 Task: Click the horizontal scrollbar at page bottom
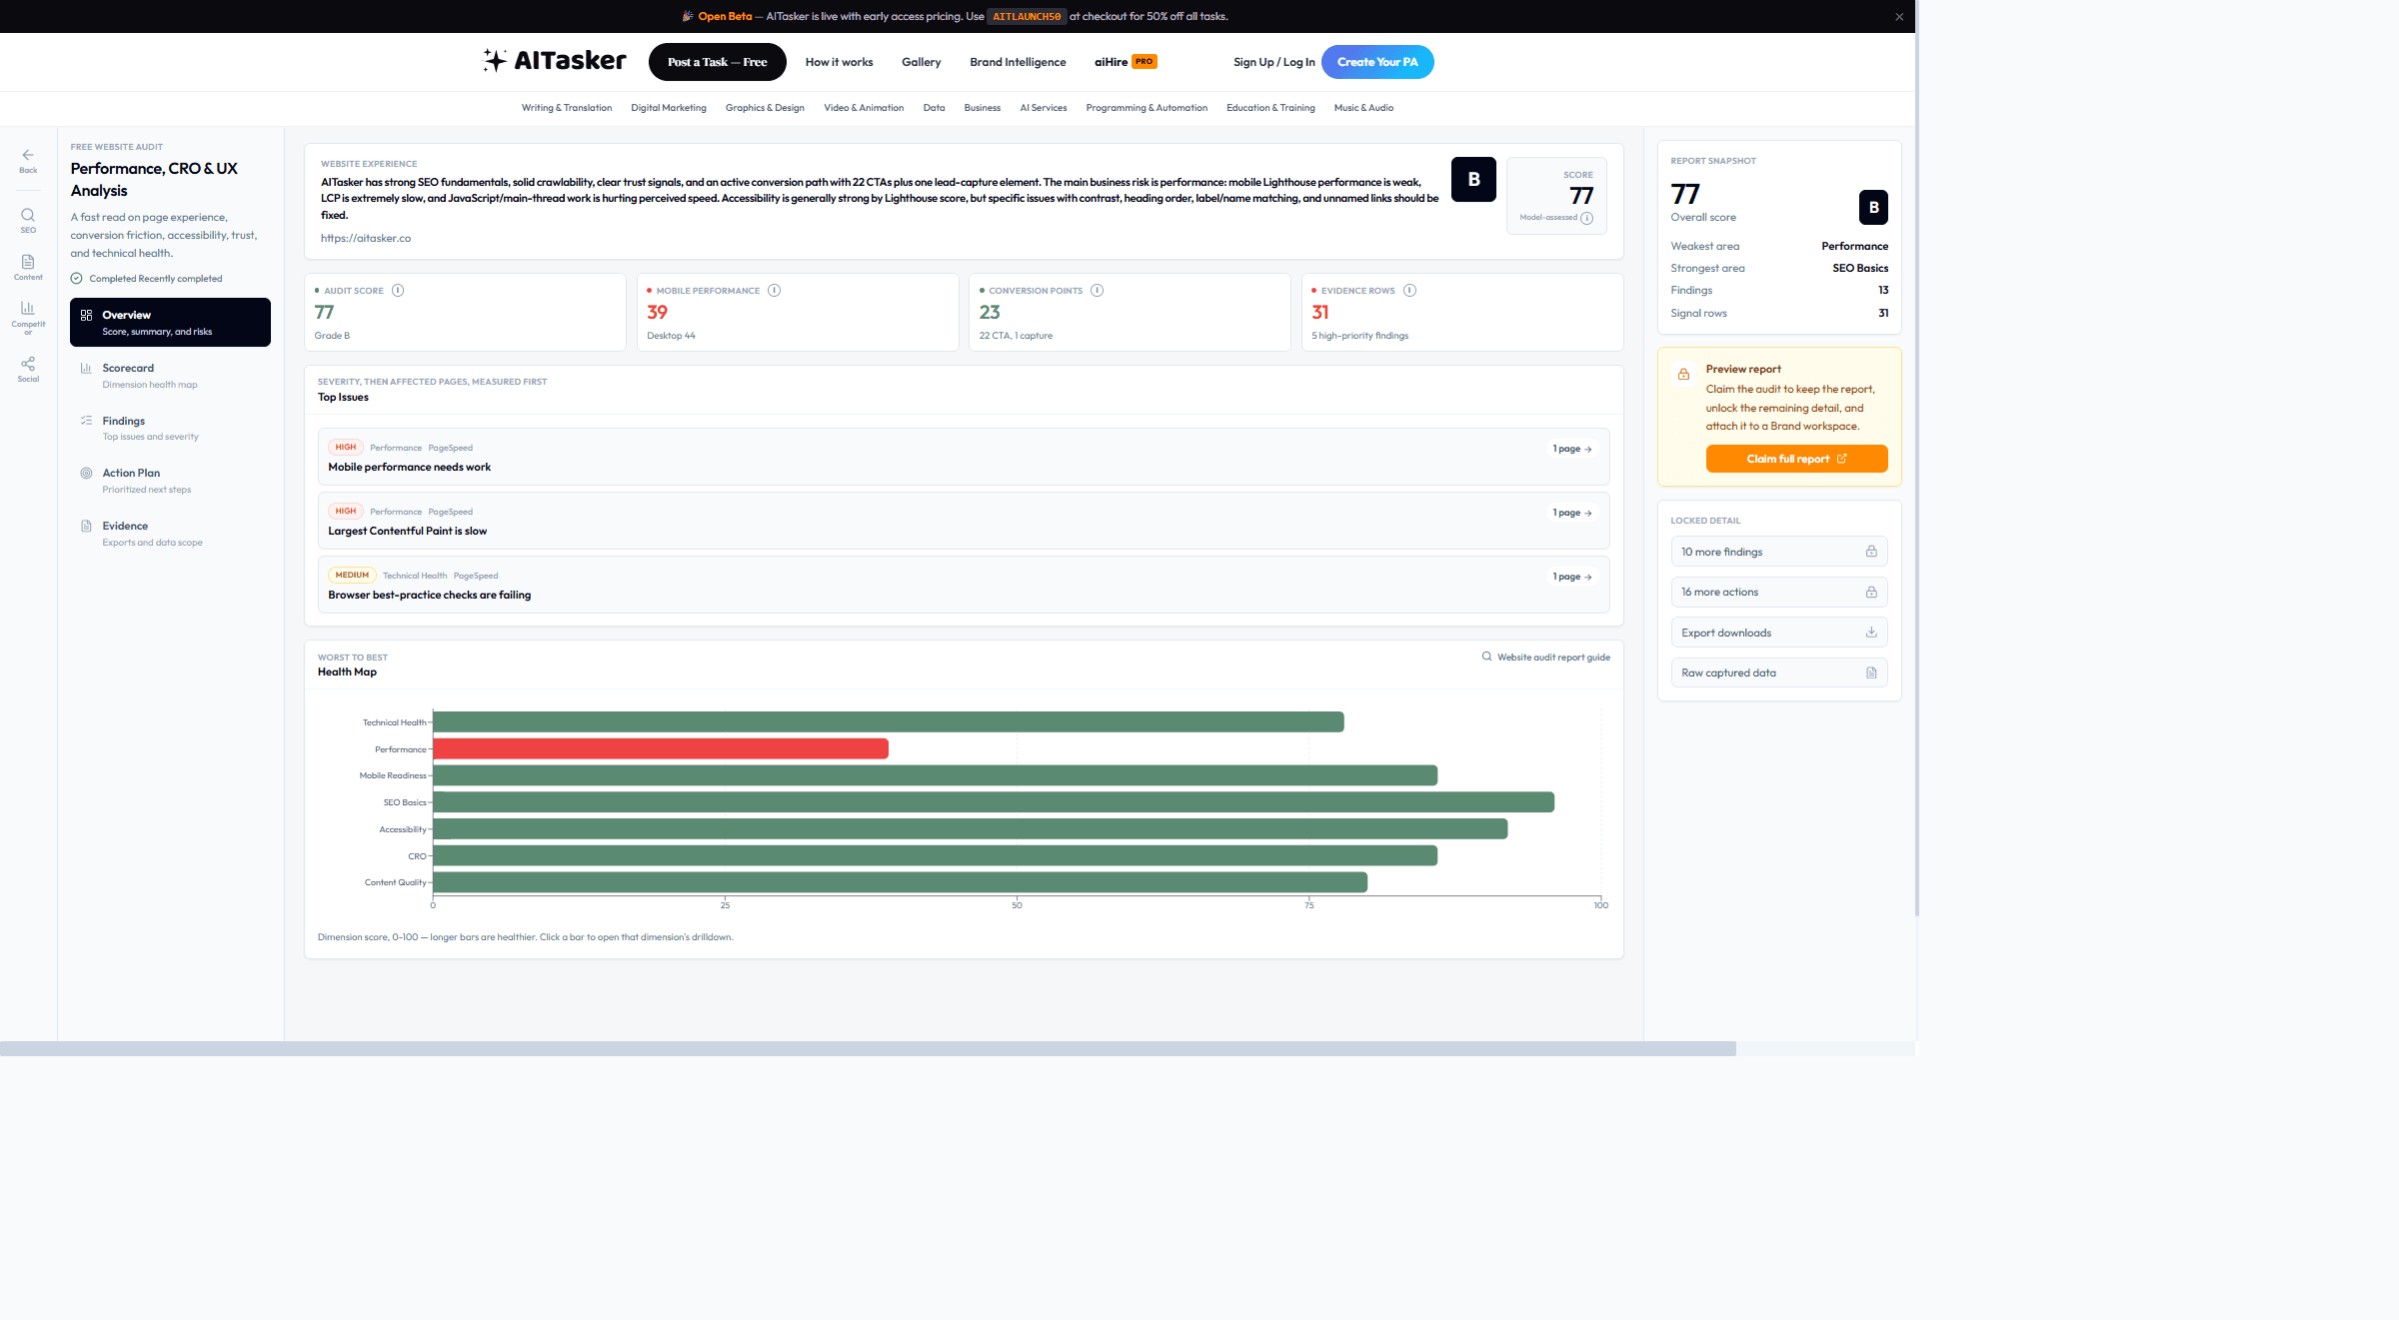coord(868,1048)
